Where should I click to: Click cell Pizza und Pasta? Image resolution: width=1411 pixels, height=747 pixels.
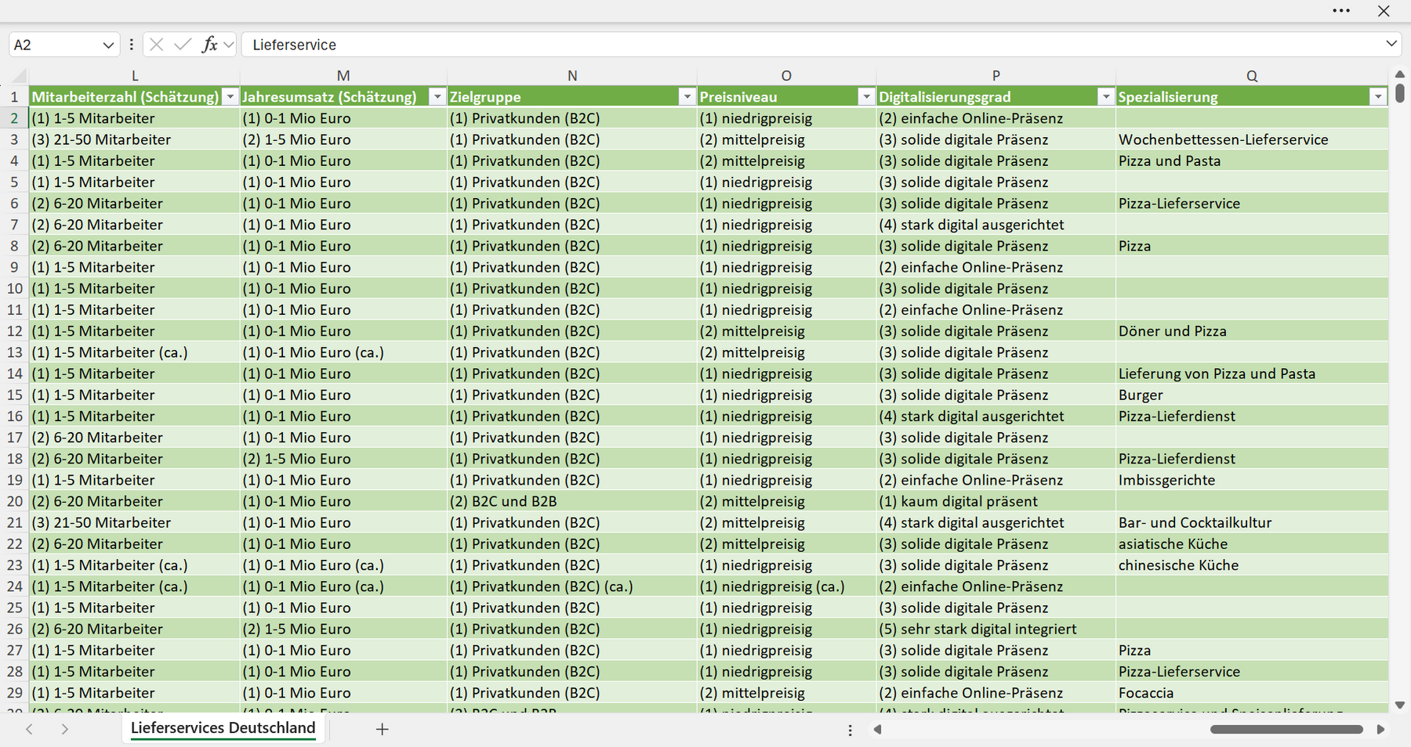tap(1252, 161)
